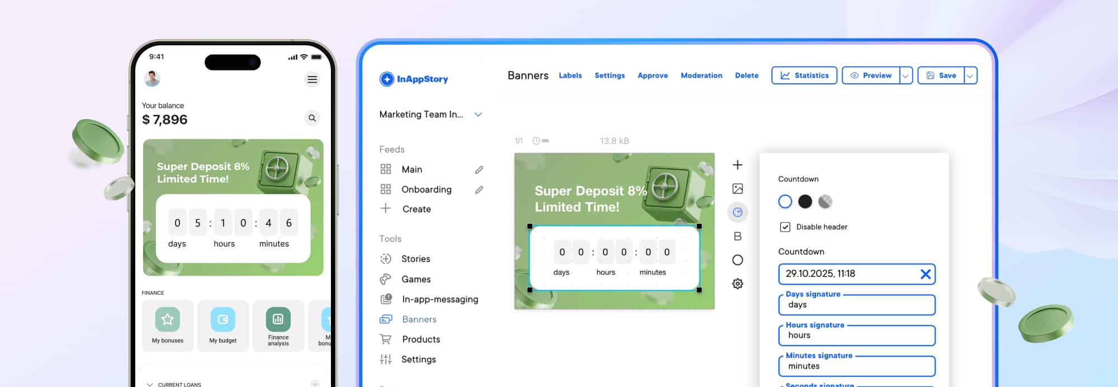Click the grid icon beside Main feed

386,169
